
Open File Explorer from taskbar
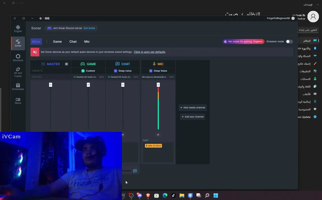click(182, 196)
